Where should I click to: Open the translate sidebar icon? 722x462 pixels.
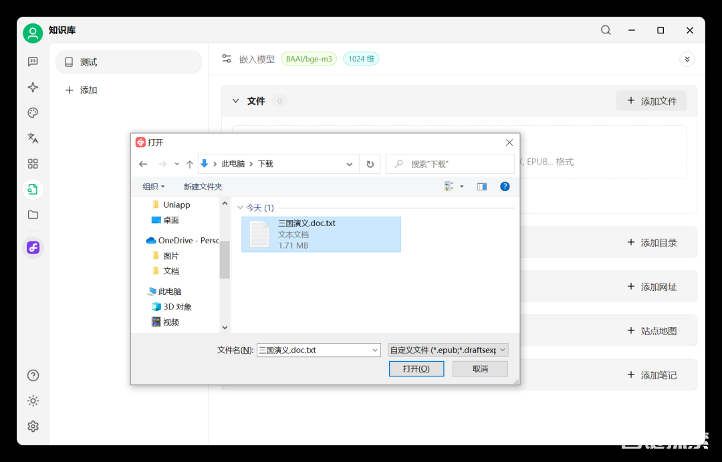click(x=33, y=138)
